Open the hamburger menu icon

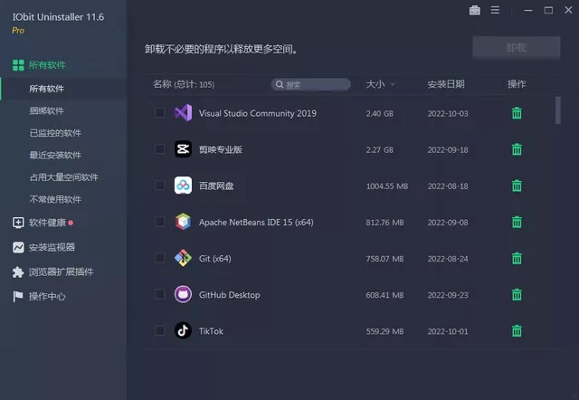tap(495, 10)
